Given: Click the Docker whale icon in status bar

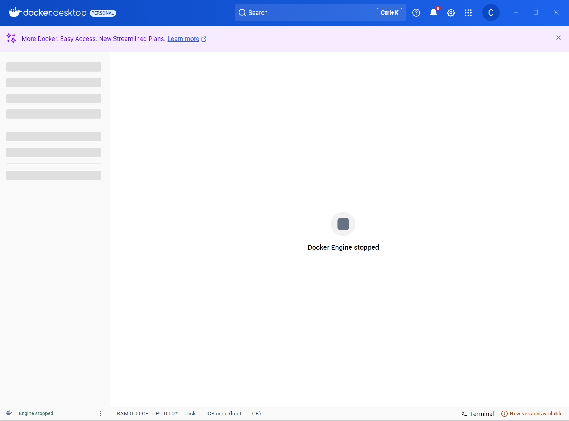Looking at the screenshot, I should coord(9,413).
